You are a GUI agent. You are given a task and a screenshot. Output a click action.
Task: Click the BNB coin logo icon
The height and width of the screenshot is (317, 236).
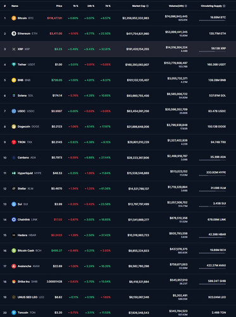point(14,80)
